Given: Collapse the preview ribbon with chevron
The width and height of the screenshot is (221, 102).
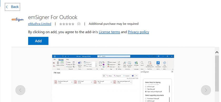Looking at the screenshot, I should (x=173, y=69).
